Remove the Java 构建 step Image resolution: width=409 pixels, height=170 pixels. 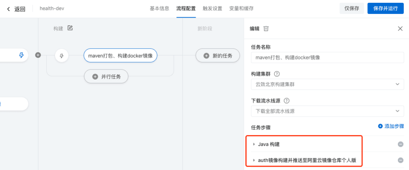point(400,144)
